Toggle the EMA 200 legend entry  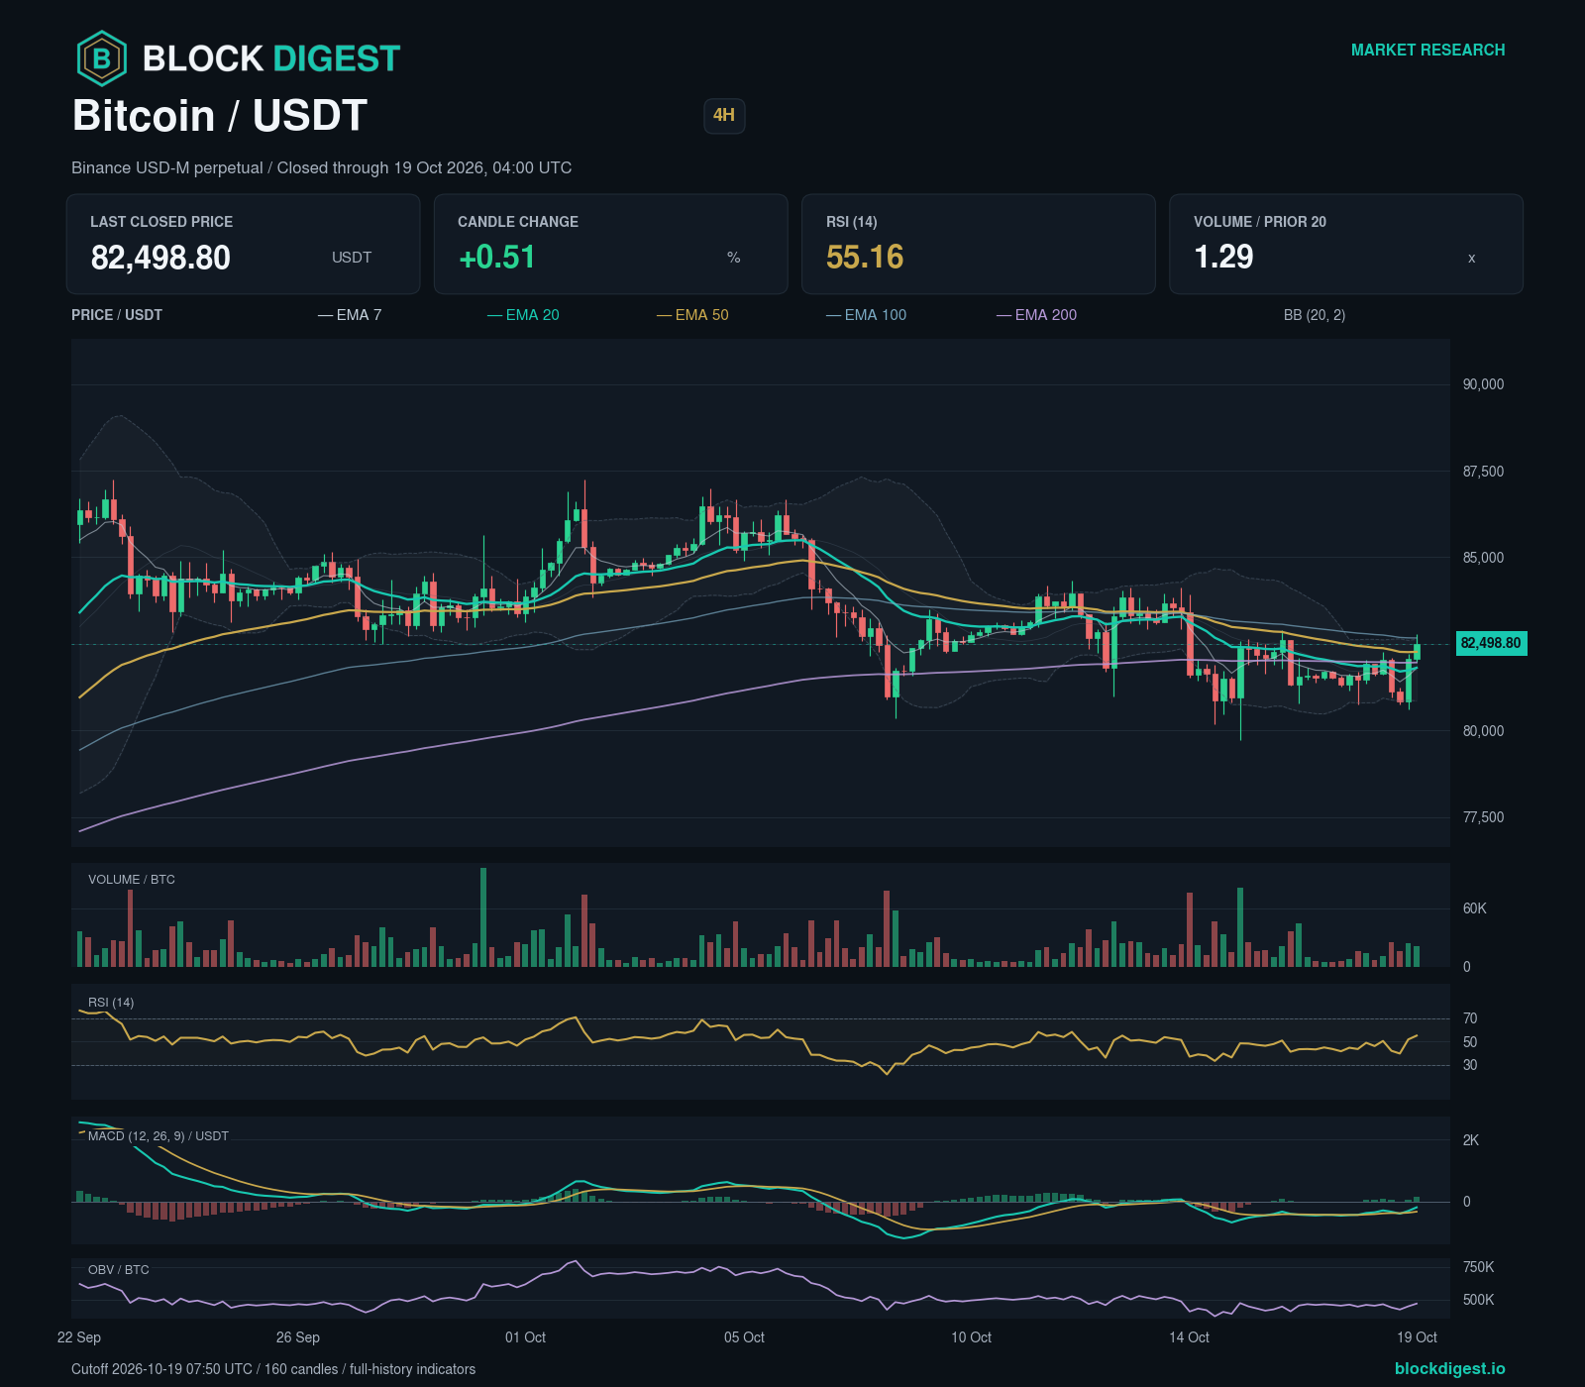[x=1036, y=315]
